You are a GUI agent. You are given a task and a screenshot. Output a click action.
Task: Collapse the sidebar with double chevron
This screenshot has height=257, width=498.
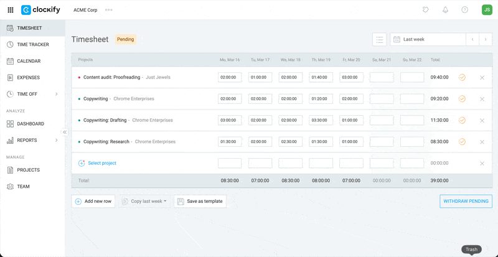pos(65,132)
